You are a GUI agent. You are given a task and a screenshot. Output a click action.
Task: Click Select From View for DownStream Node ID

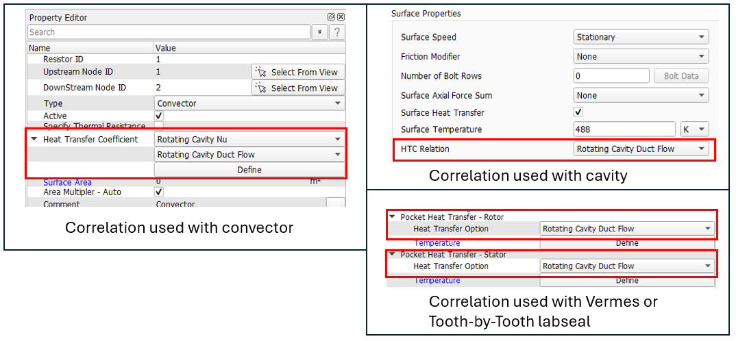coord(297,88)
